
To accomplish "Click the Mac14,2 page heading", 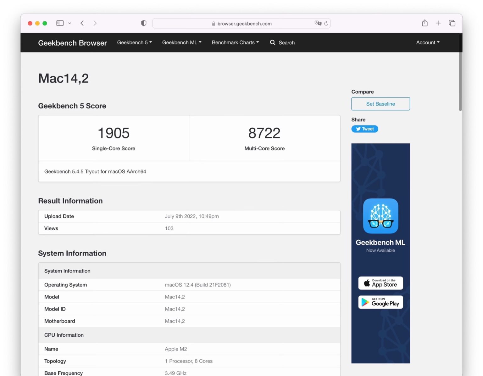I will (x=64, y=78).
